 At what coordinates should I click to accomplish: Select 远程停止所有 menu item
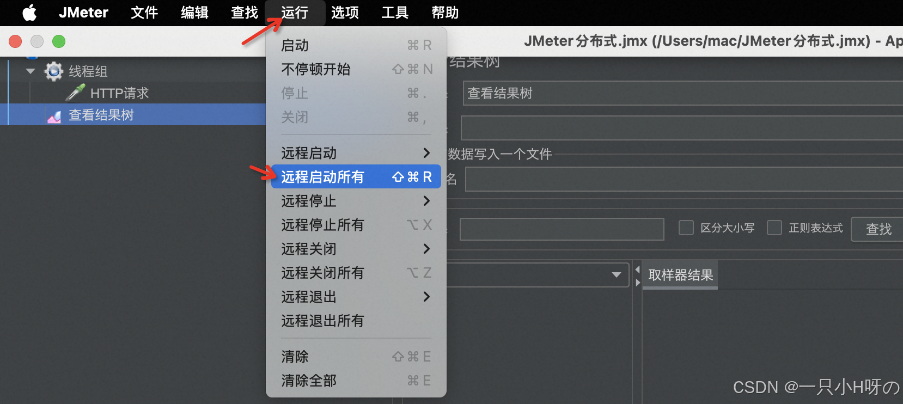click(356, 225)
